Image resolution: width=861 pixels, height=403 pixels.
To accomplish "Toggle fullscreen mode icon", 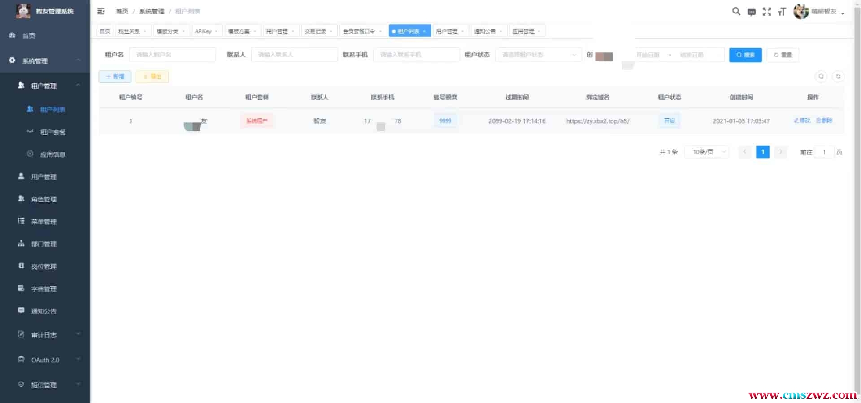I will click(x=767, y=12).
